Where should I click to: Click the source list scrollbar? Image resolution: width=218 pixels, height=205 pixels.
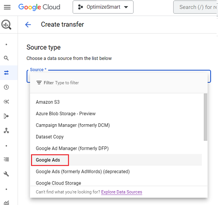(205, 117)
